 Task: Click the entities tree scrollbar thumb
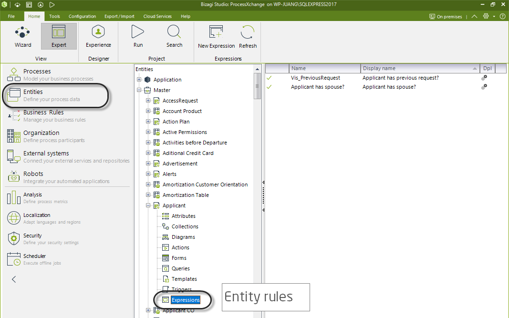tap(257, 86)
